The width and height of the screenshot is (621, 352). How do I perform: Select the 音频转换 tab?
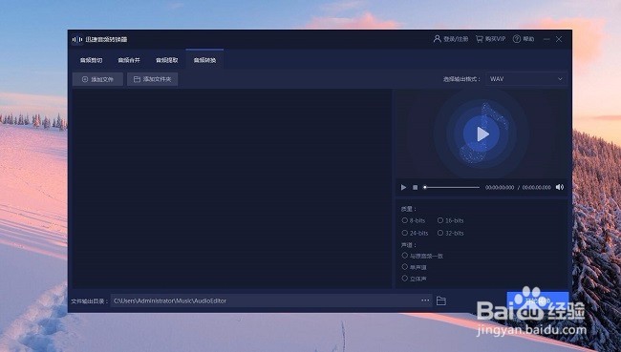[204, 60]
